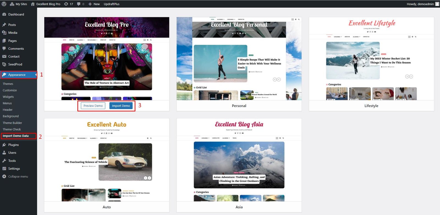Open Theme Check submenu item
Viewport: 440px width, 215px height.
12,129
